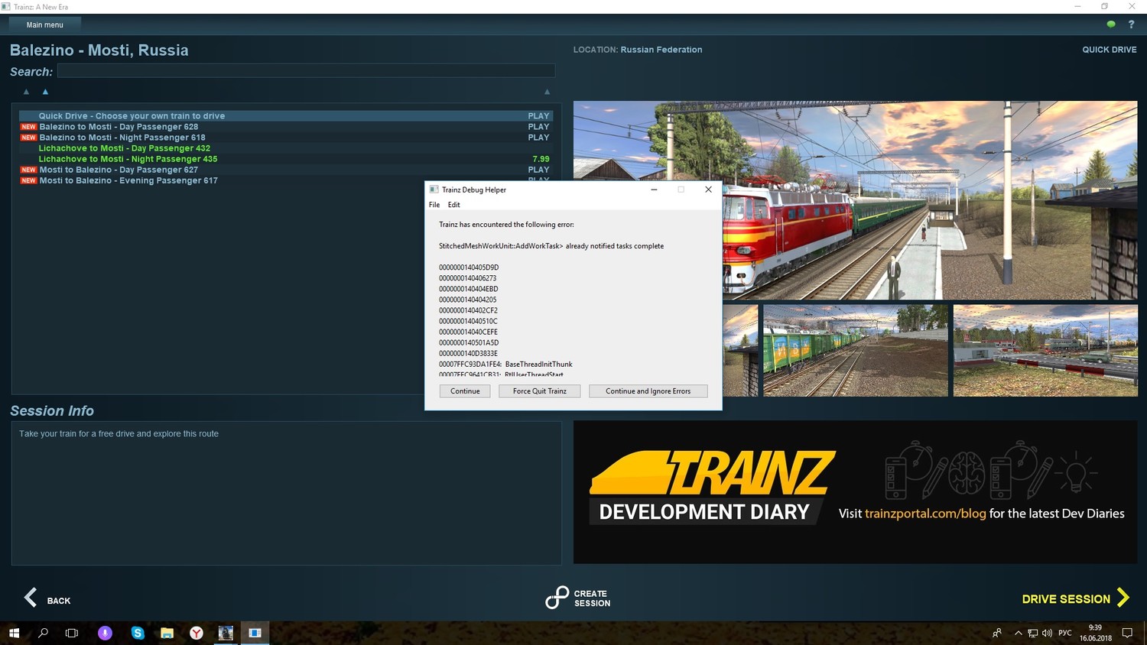Click the CREATE SESSION icon
Screen dimensions: 1147x645
(x=557, y=598)
